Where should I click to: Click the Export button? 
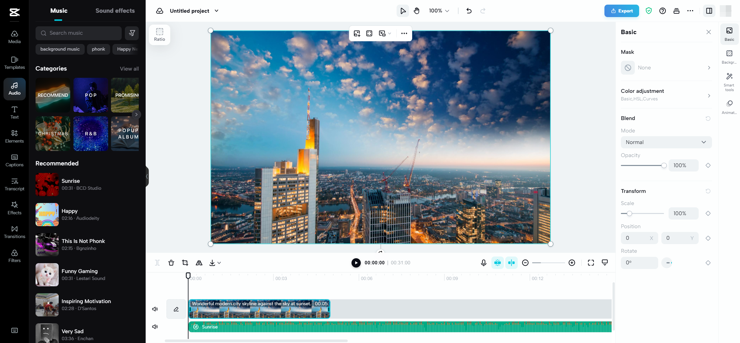621,11
